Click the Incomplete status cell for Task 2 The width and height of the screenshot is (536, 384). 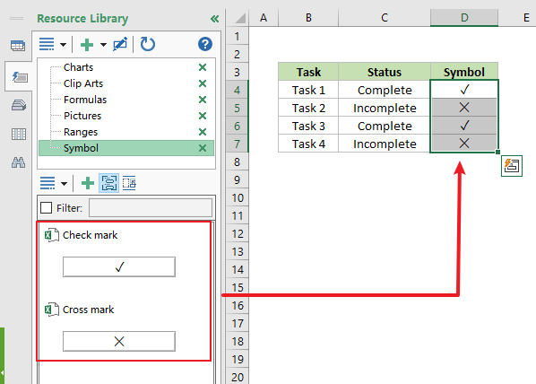click(x=385, y=108)
